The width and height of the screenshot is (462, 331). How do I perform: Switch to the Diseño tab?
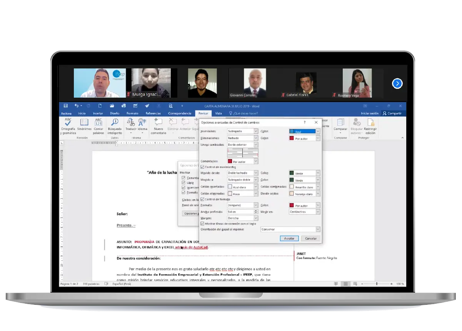(115, 113)
